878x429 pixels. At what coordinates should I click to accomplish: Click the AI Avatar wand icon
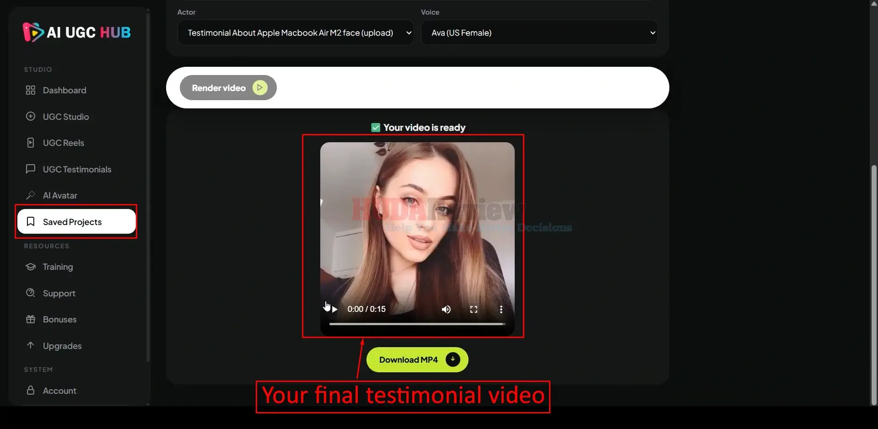(x=31, y=195)
